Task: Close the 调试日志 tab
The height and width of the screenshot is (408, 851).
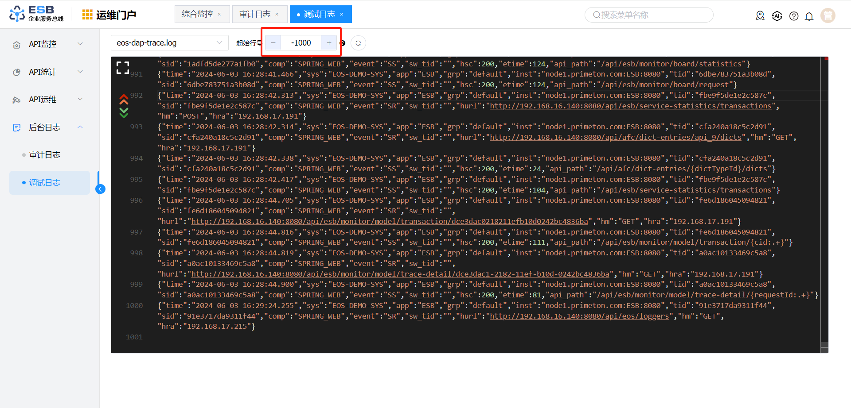Action: tap(342, 14)
